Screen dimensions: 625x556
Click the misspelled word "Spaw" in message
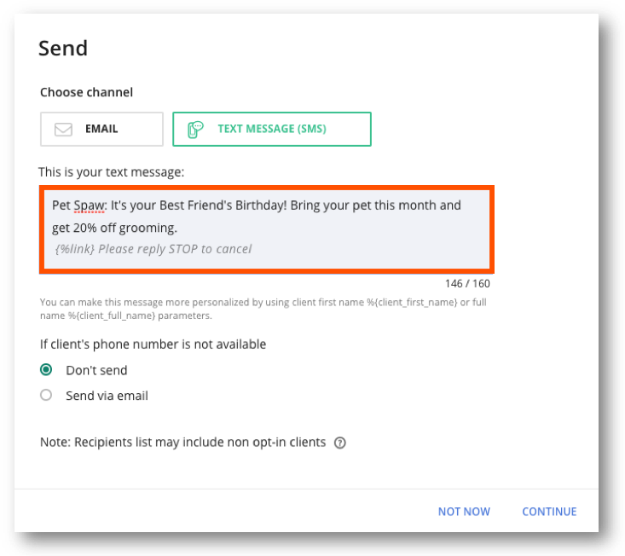(x=90, y=206)
